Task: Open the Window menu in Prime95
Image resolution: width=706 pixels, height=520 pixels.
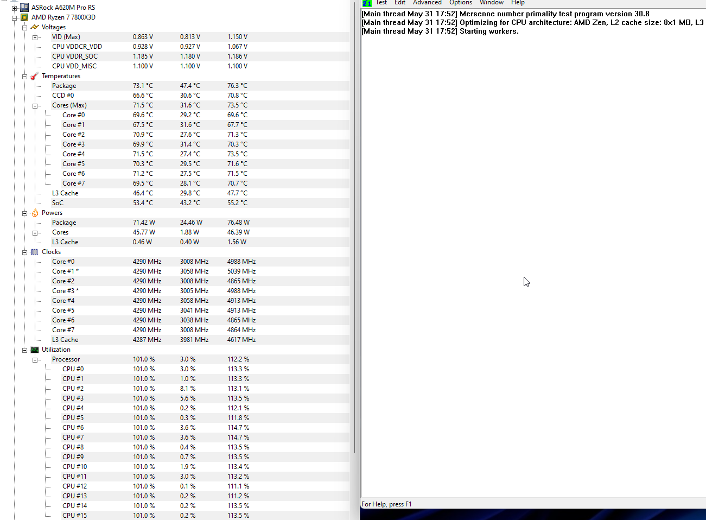Action: [492, 3]
